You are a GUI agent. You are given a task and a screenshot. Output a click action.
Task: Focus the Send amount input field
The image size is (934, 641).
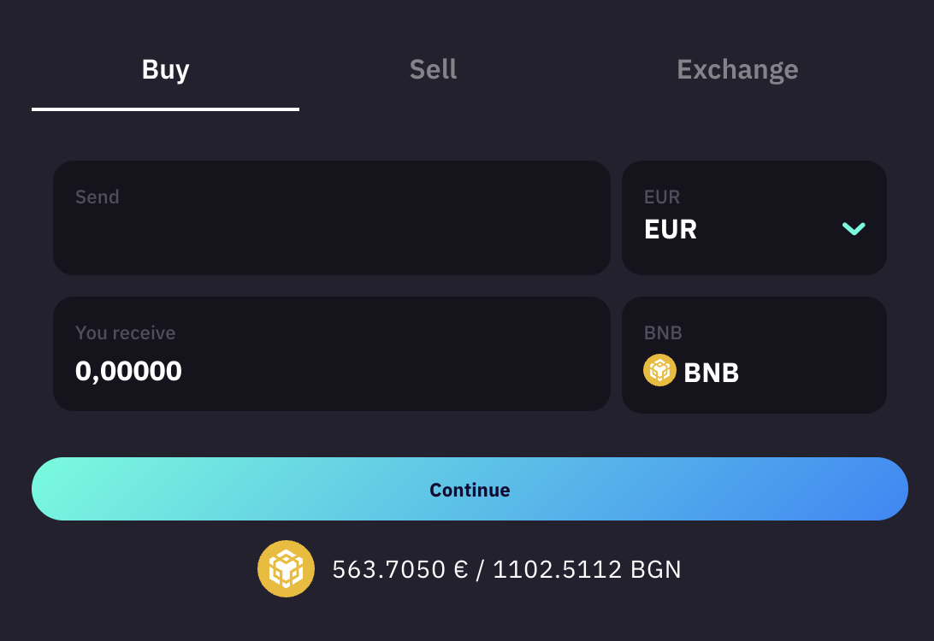pyautogui.click(x=331, y=231)
